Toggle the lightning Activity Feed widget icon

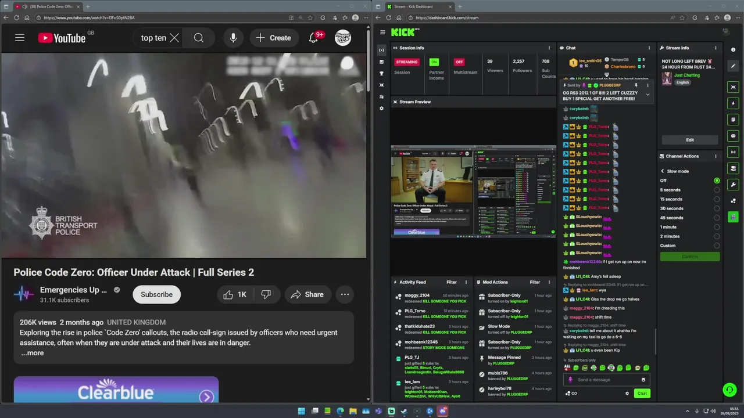pos(733,103)
